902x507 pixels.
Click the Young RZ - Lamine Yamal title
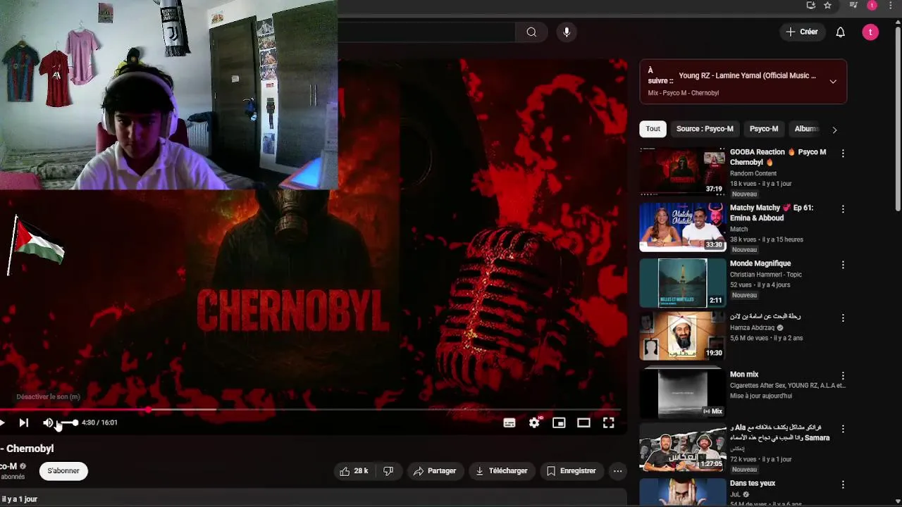point(747,75)
